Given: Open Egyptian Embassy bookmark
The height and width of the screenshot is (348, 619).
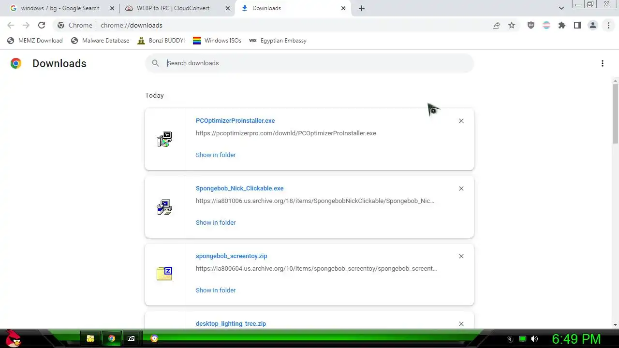Looking at the screenshot, I should point(278,41).
